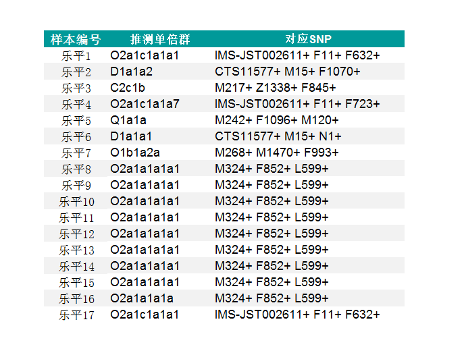Select the O2a1c1a1a7 haplogroup cell

point(145,104)
